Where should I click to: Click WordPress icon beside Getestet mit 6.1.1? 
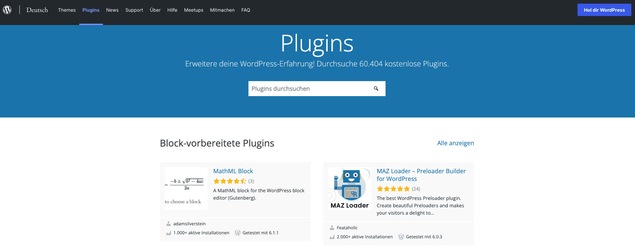(x=238, y=233)
